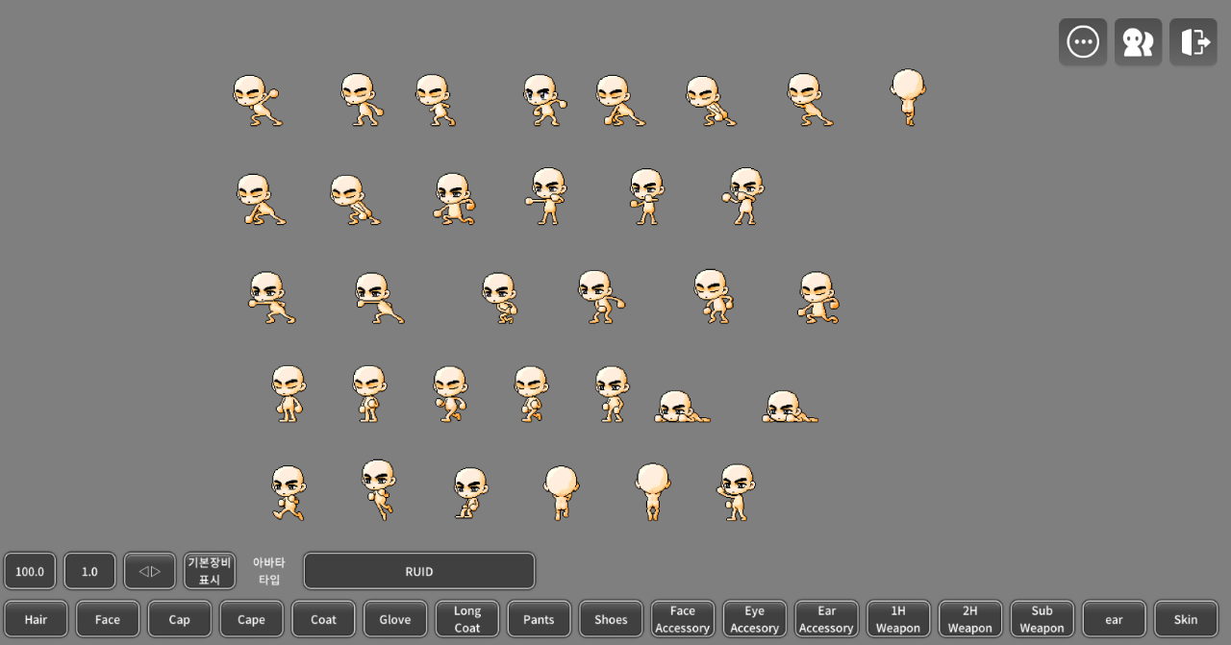
Task: Open the Hair category
Action: tap(36, 619)
